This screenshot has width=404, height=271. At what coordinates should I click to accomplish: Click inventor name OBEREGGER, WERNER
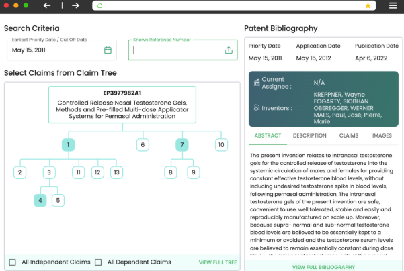tap(344, 108)
